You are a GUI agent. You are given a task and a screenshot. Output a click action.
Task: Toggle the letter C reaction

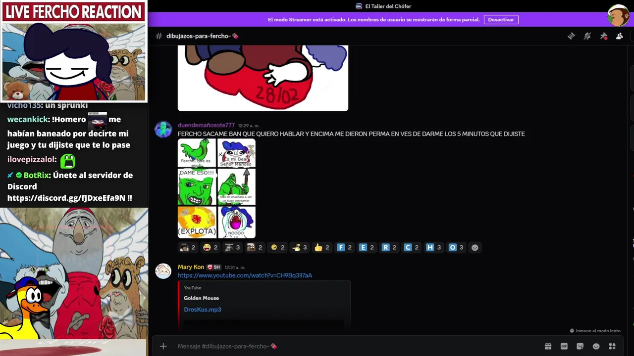point(411,247)
